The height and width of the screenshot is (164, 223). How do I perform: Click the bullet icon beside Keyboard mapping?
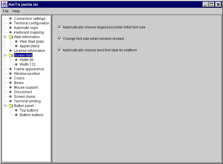point(11,32)
